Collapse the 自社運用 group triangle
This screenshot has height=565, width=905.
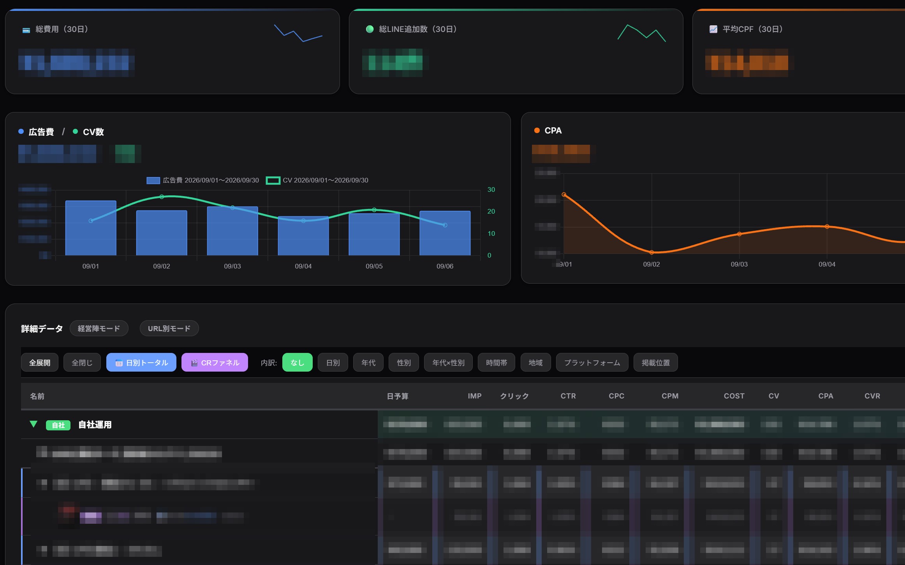(33, 425)
